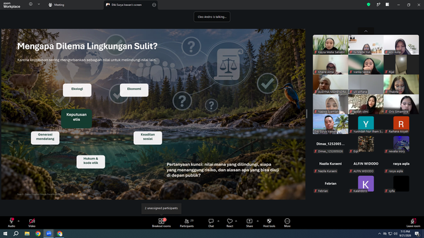Show hidden system tray icons
Screen dimensions: 424x238
[x=380, y=233]
